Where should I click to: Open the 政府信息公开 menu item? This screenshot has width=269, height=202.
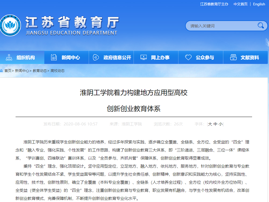pos(117,57)
